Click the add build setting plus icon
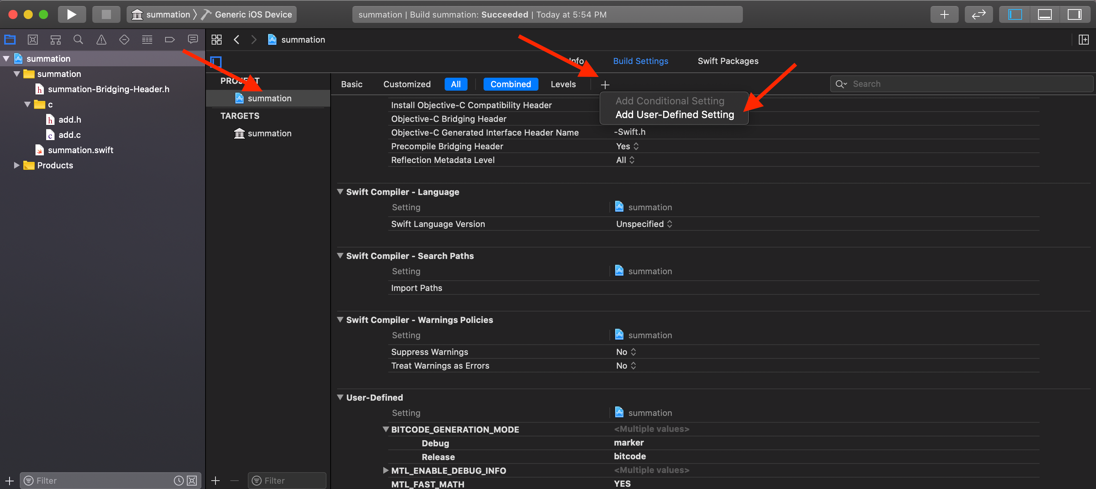 coord(605,85)
